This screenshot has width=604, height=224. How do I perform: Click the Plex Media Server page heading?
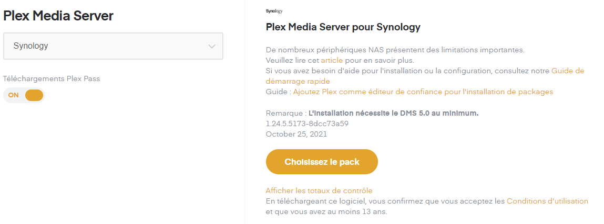[x=58, y=16]
